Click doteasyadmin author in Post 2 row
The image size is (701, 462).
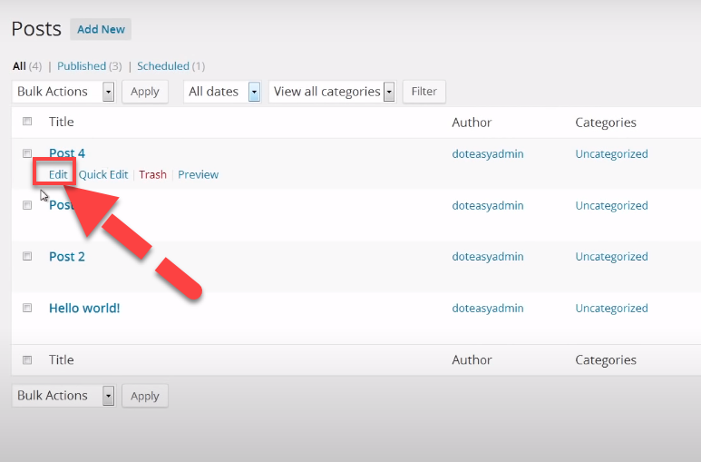point(488,257)
